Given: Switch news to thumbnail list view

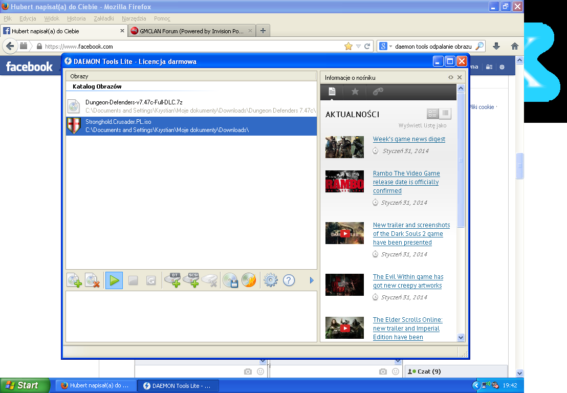Looking at the screenshot, I should (432, 114).
